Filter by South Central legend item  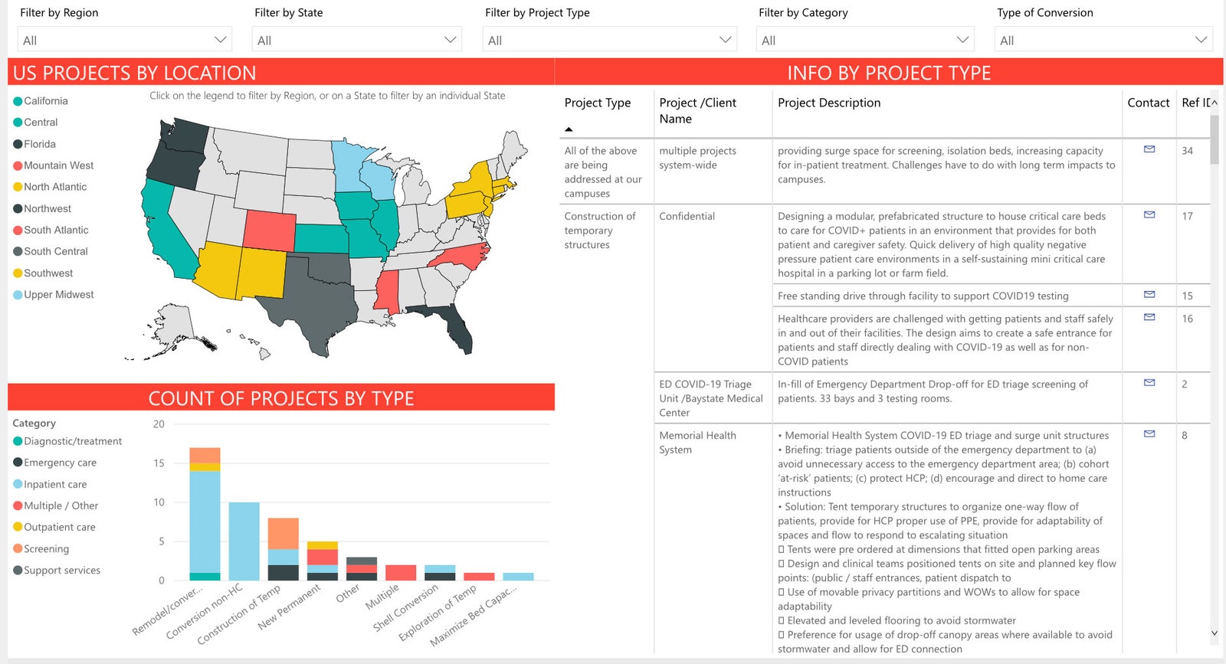[x=51, y=251]
